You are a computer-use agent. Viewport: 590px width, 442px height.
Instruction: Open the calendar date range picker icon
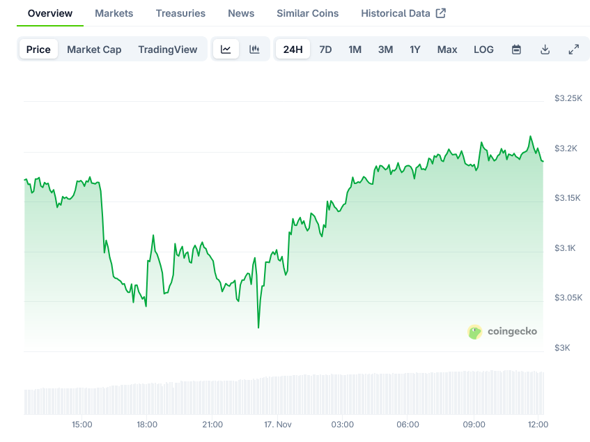pos(516,49)
